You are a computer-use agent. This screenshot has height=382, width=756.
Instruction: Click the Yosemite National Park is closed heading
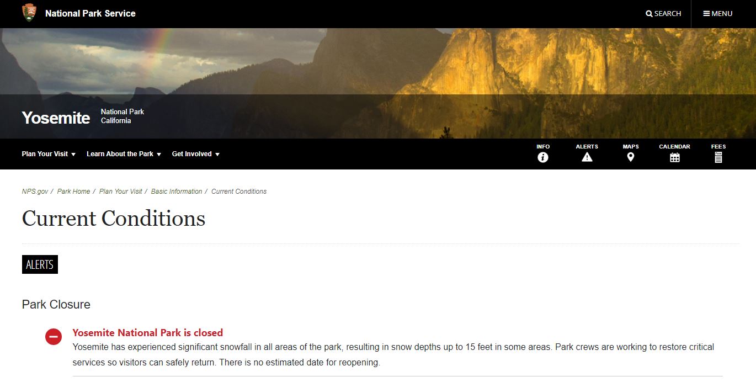(148, 333)
